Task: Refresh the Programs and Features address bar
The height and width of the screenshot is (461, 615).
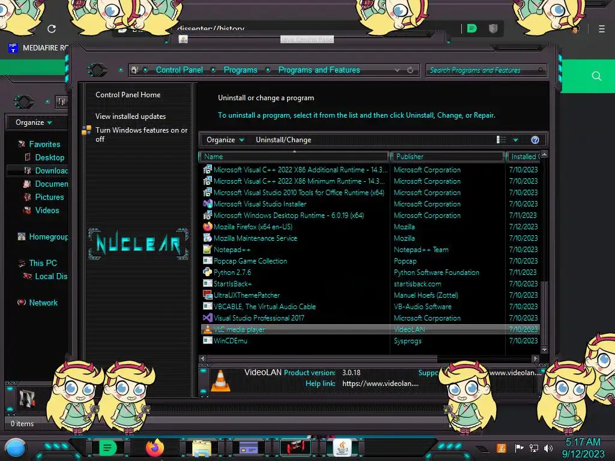Action: pos(410,70)
